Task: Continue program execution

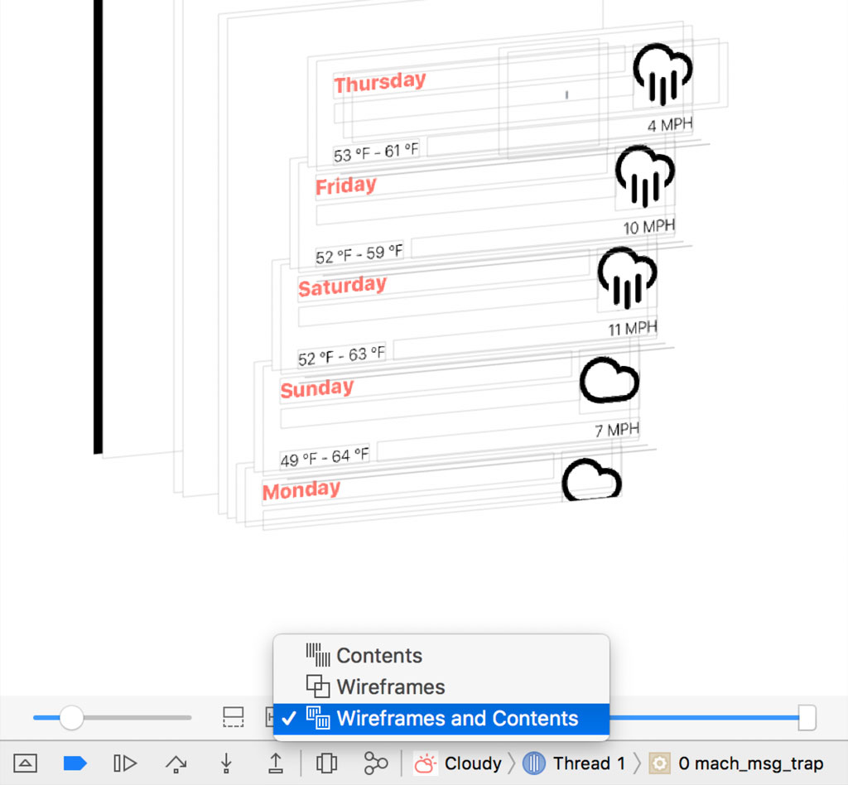Action: (x=124, y=763)
